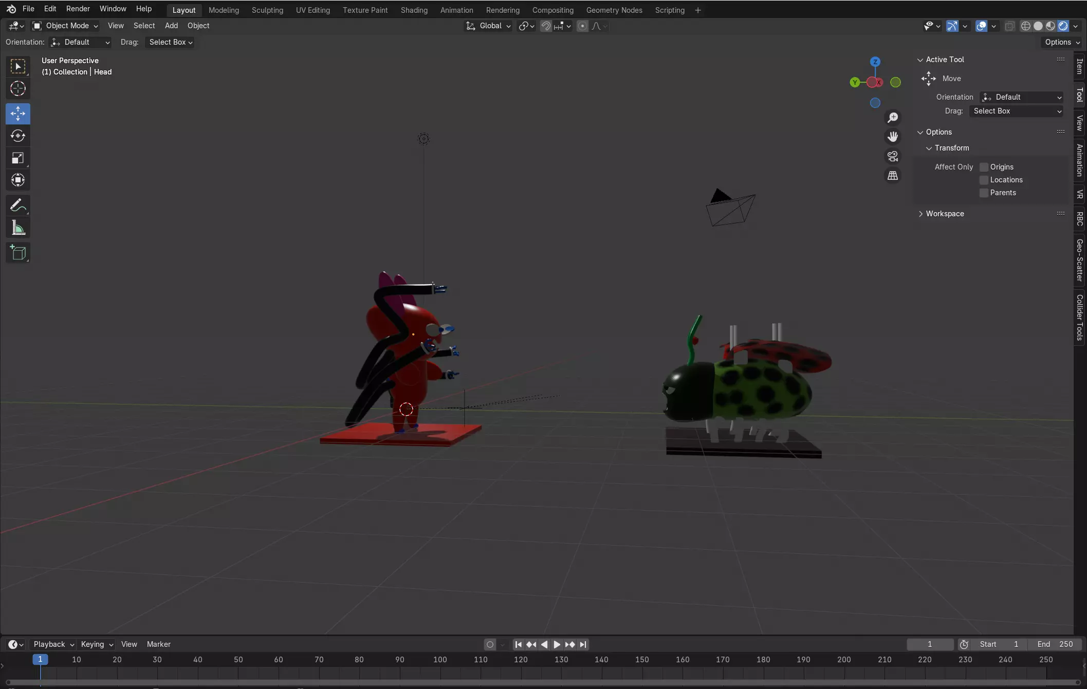Screen dimensions: 1087x689
Task: Open the timeline editor type icon
Action: [x=15, y=644]
